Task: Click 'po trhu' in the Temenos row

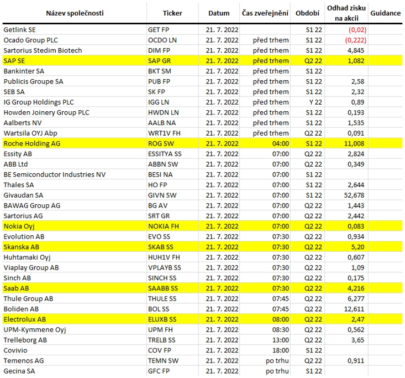Action: (x=277, y=361)
